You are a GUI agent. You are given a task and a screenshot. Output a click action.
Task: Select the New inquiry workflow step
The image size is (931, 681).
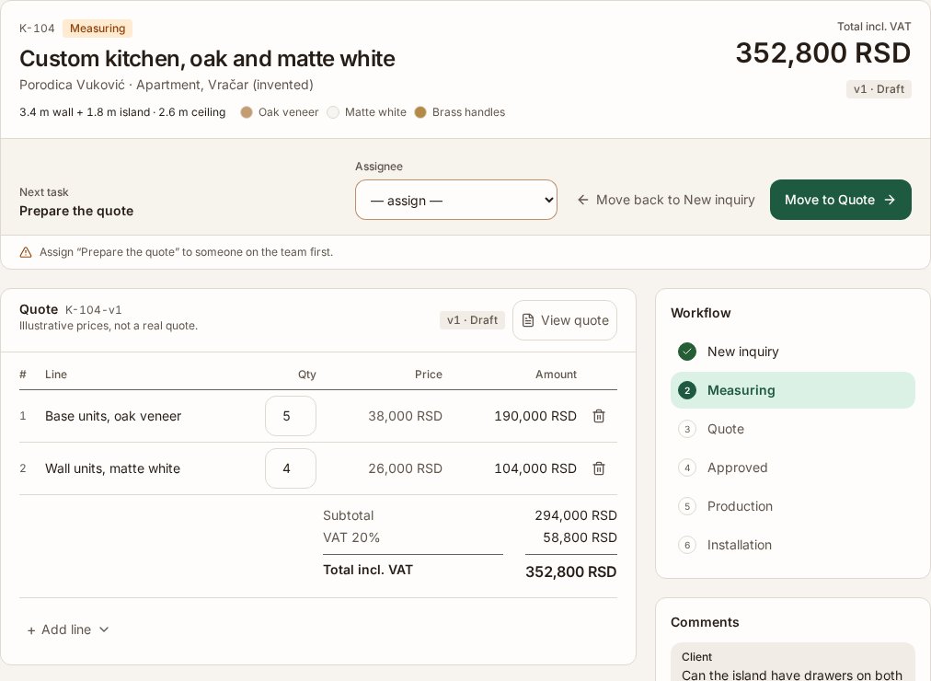pos(793,352)
